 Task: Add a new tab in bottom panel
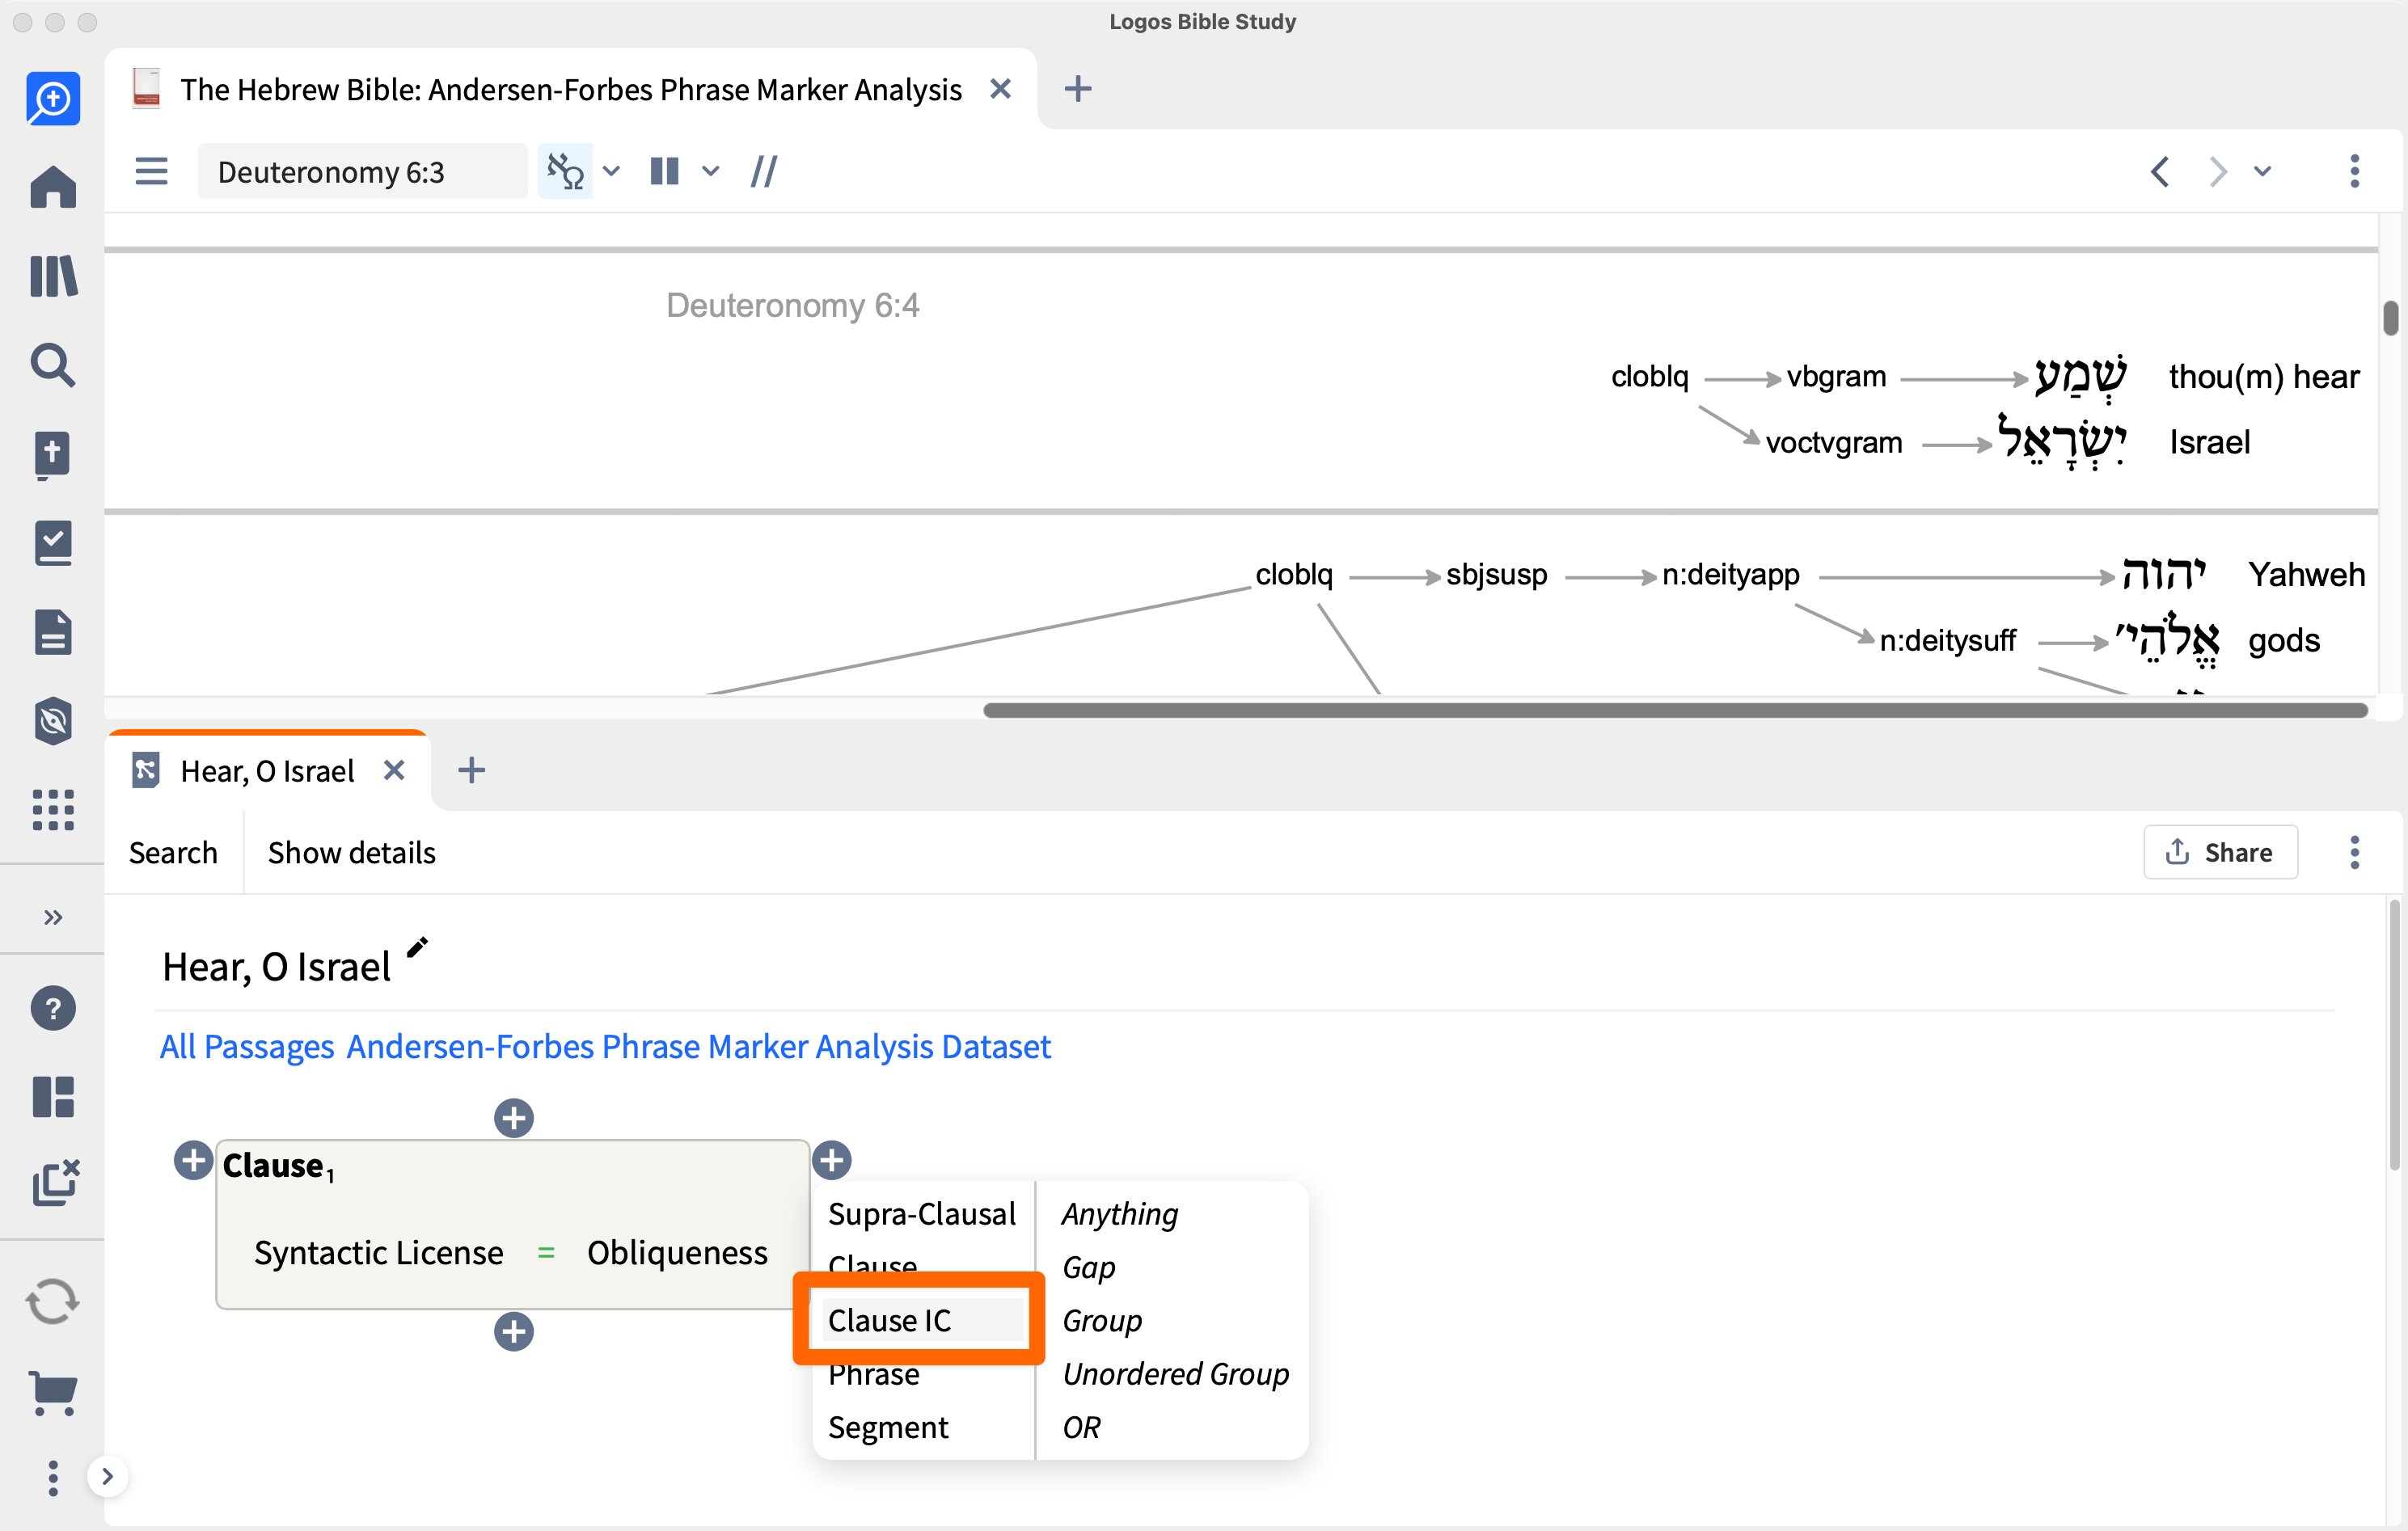[x=472, y=770]
